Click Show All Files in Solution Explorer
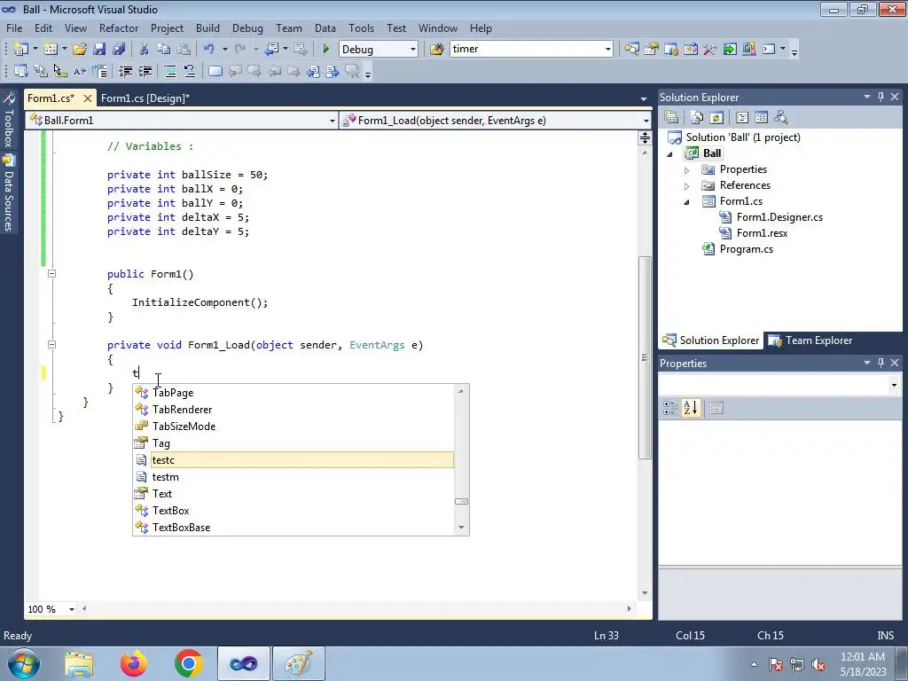908x681 pixels. 697,118
